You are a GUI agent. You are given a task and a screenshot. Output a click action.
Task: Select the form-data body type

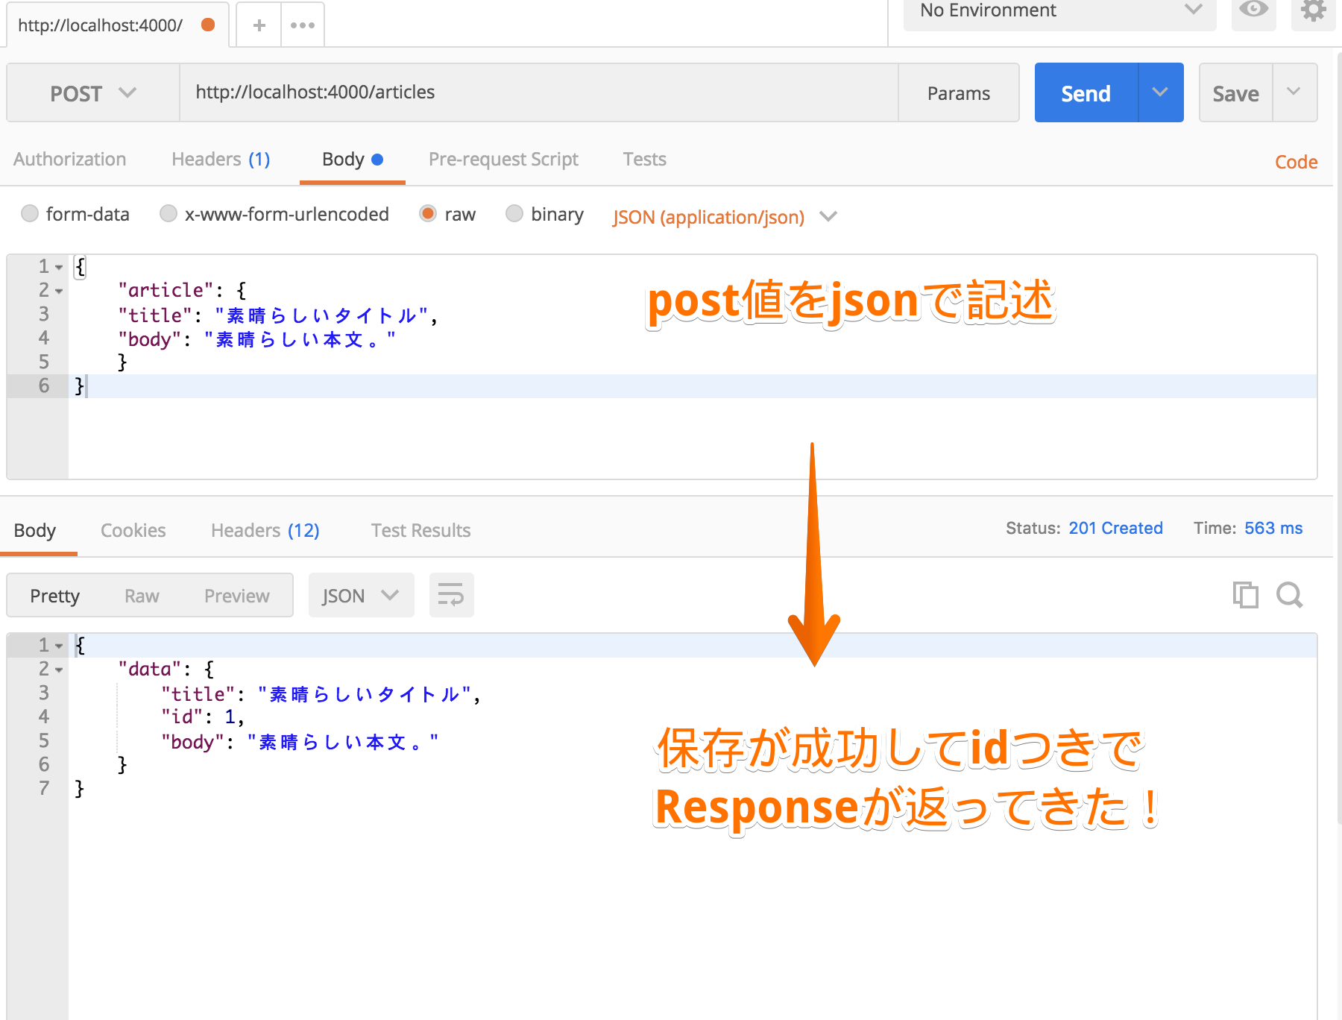coord(30,214)
